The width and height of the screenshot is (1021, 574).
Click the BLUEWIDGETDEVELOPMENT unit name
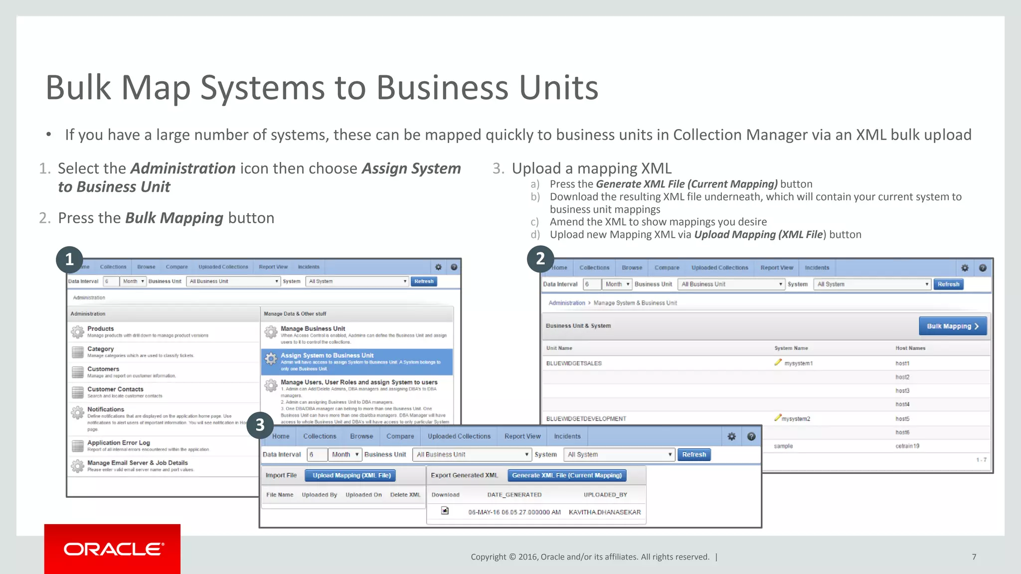pos(586,419)
